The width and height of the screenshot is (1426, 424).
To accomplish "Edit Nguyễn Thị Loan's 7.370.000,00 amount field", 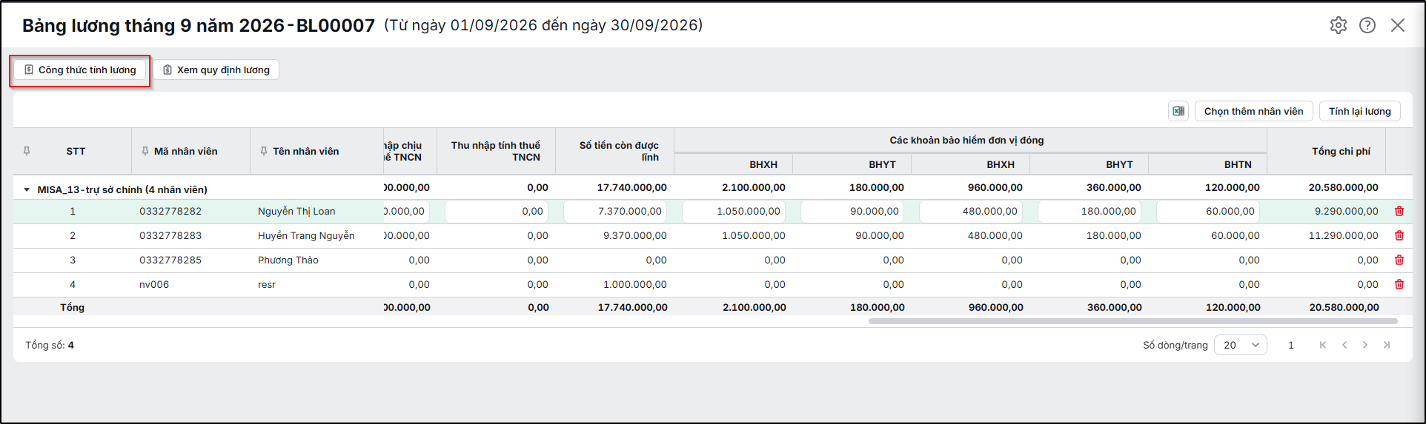I will point(615,211).
